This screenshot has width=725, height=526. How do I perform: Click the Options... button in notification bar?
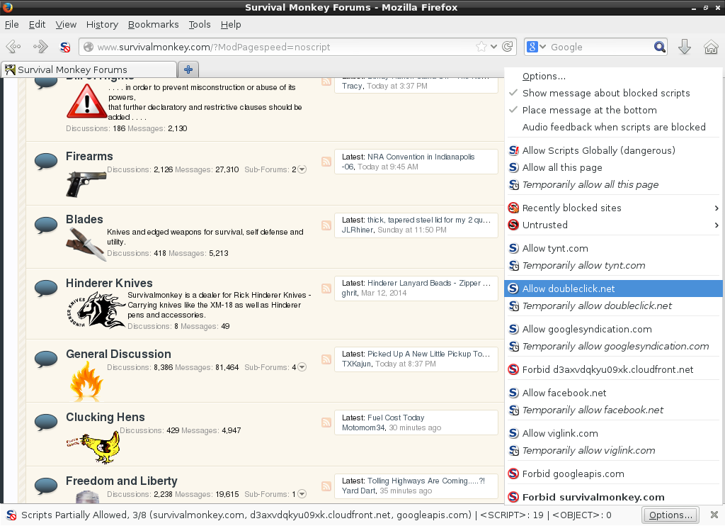click(670, 515)
